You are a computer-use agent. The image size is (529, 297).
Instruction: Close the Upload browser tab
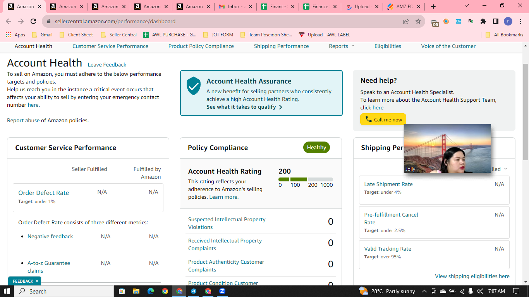(x=377, y=7)
